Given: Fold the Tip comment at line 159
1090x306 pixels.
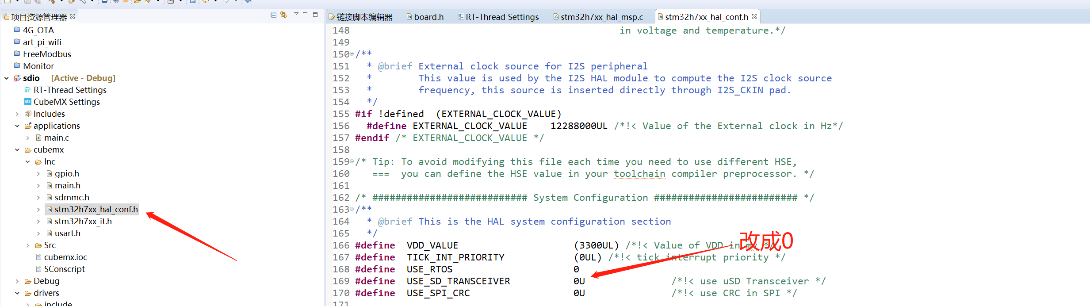Looking at the screenshot, I should click(352, 161).
